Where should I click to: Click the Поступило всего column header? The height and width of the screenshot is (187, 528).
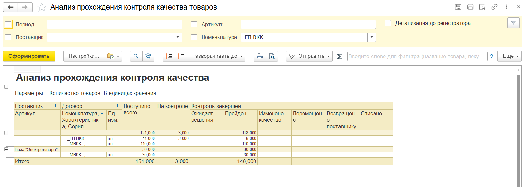pyautogui.click(x=139, y=116)
